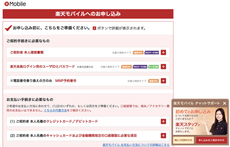Open 楽天モバイル お支払い方法についての詳細はこちら link

[136, 145]
